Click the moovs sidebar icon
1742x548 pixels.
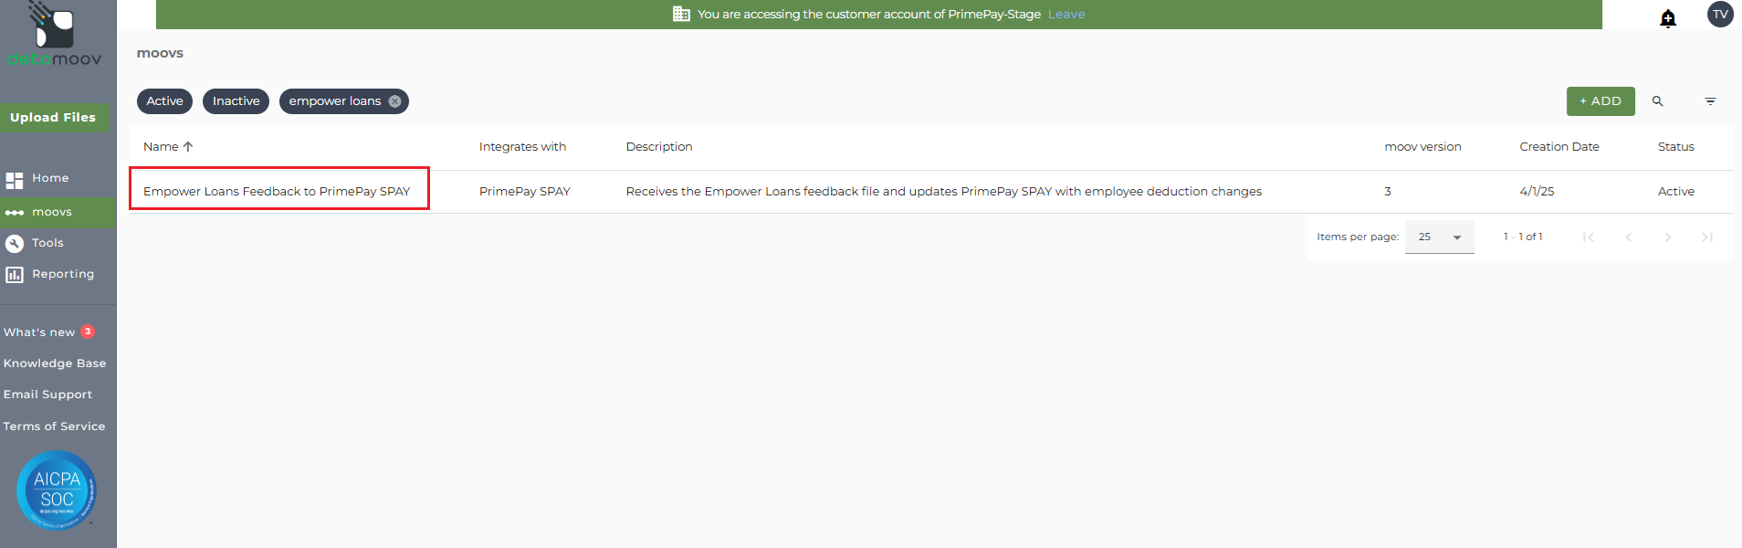click(x=15, y=212)
